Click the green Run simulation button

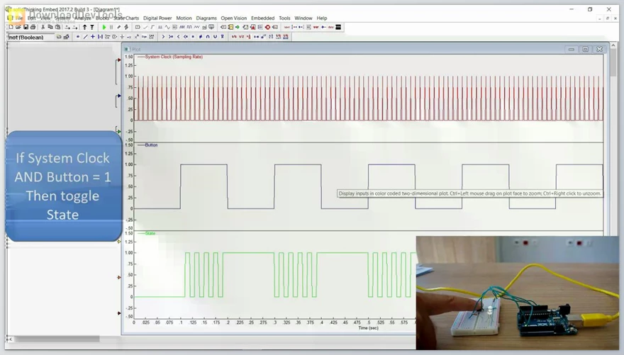tap(104, 27)
